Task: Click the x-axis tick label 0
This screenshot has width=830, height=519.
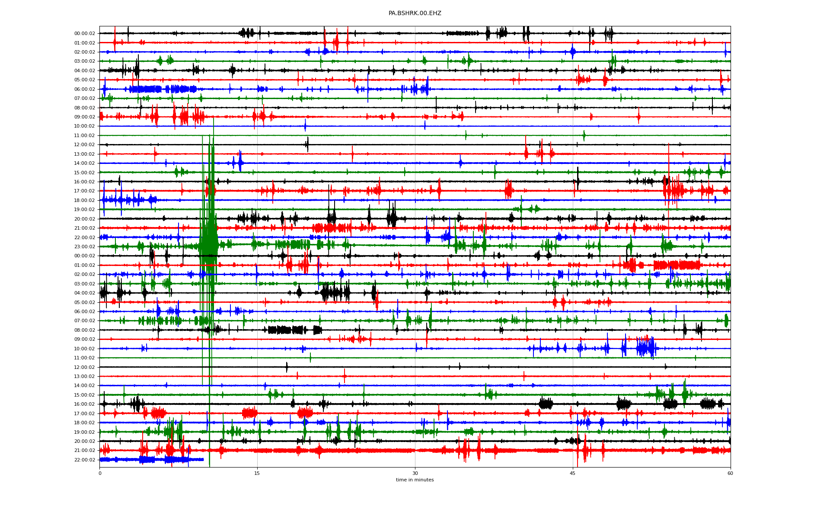Action: [x=100, y=473]
